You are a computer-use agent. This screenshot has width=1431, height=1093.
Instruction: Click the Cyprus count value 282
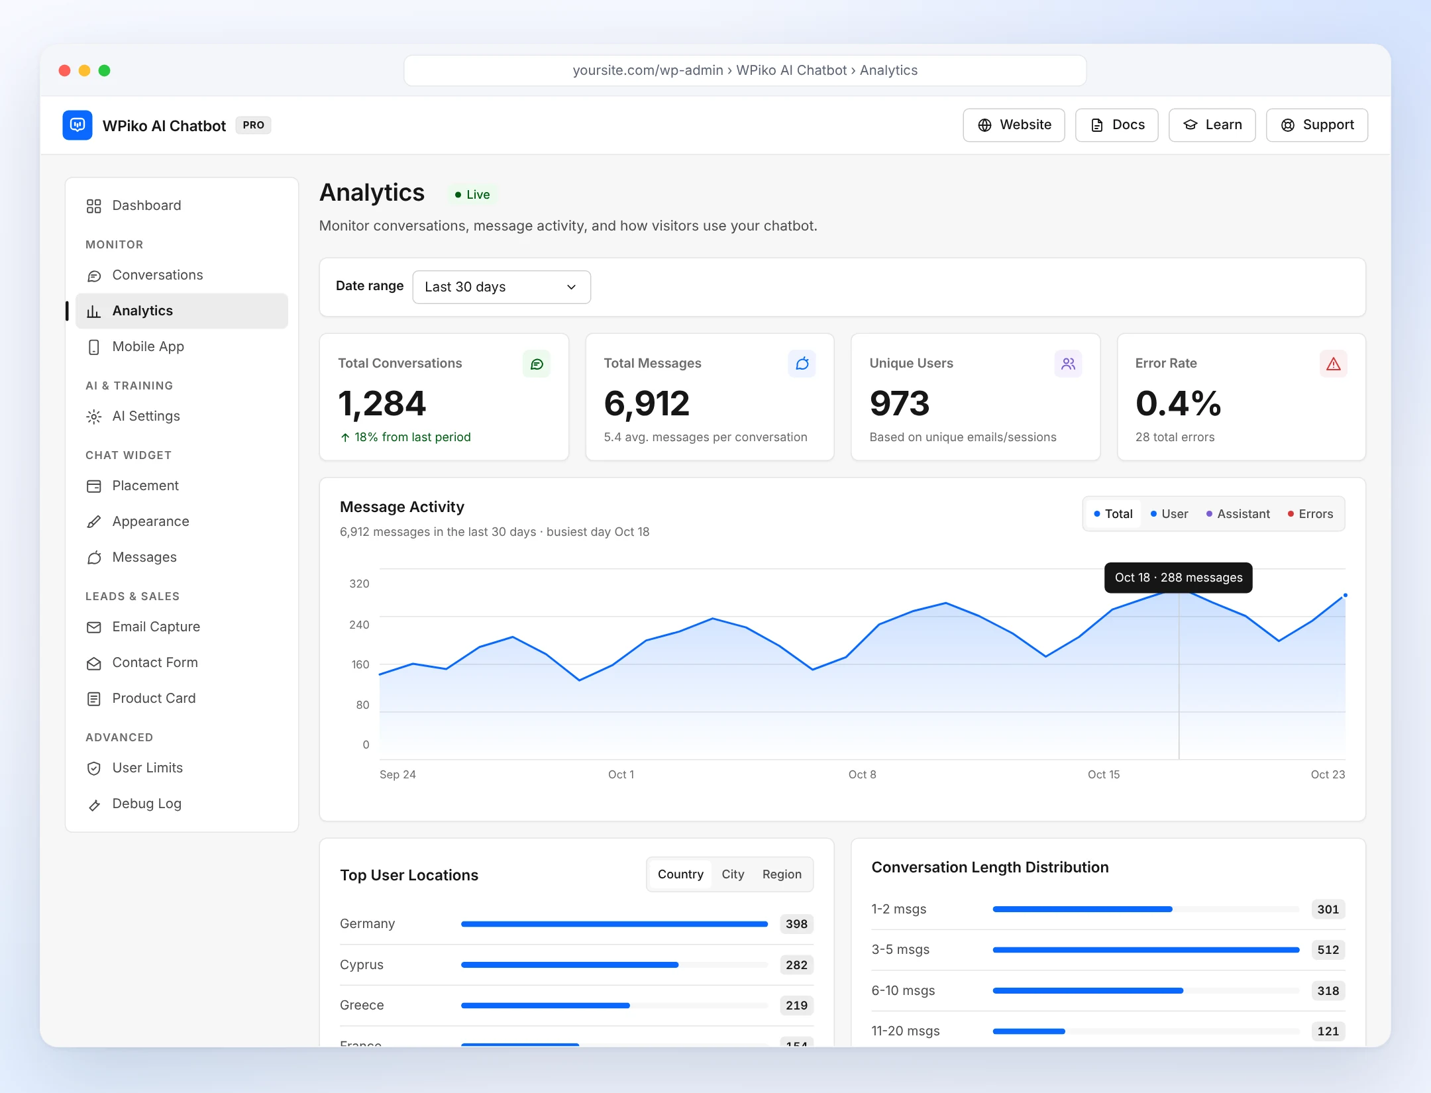click(796, 965)
